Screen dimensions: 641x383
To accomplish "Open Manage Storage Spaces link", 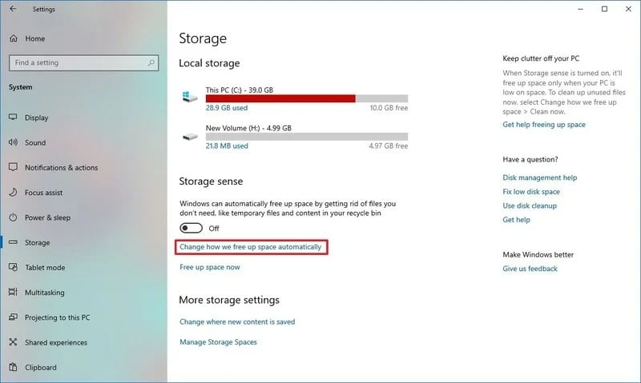I will 218,341.
